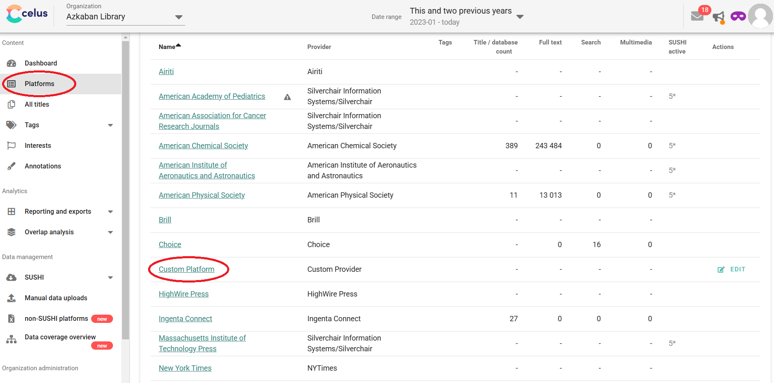Image resolution: width=774 pixels, height=383 pixels.
Task: Click the Annotations brush icon
Action: (x=12, y=166)
